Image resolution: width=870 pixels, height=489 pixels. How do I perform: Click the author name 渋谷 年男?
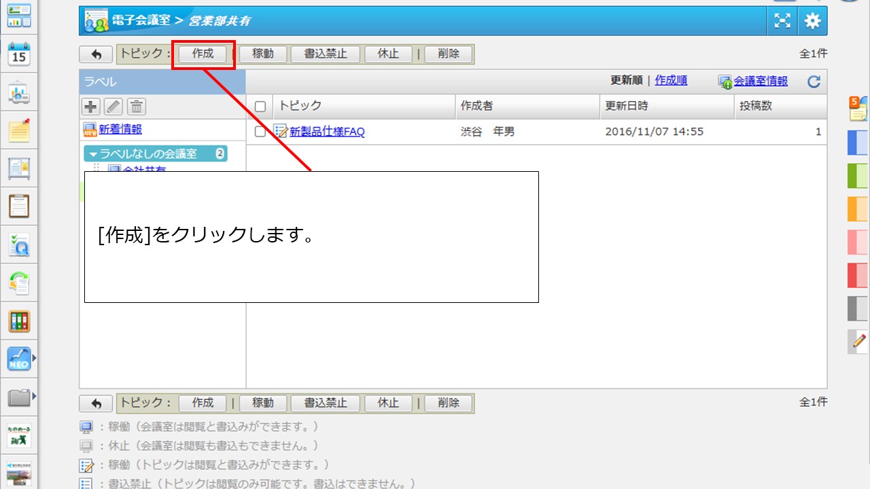487,132
